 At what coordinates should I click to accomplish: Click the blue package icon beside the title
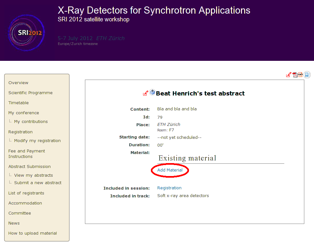point(152,93)
